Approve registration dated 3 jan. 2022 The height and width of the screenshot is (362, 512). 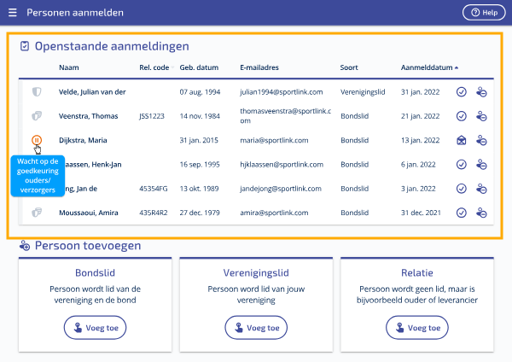point(461,189)
